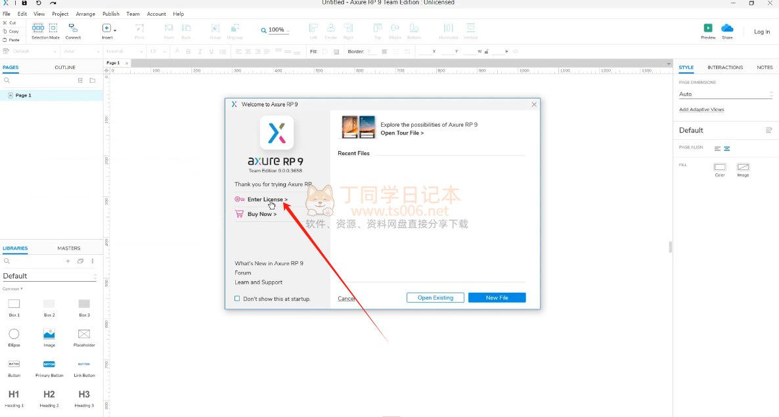The image size is (779, 417).
Task: Open the Help menu
Action: 179,14
